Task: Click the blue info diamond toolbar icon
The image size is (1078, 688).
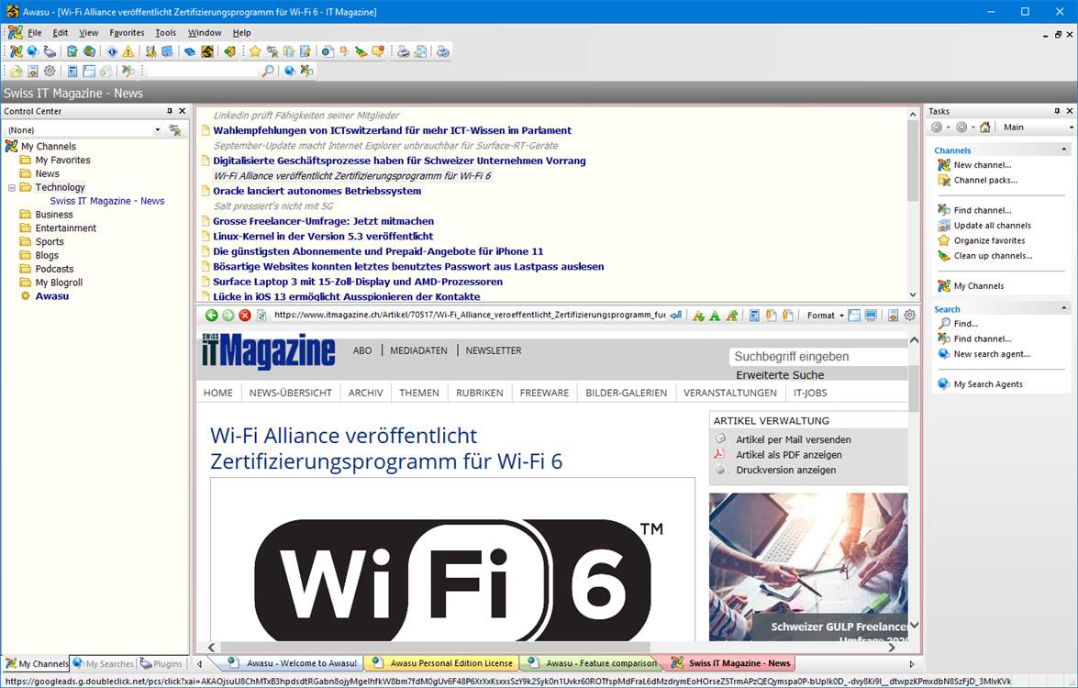Action: pyautogui.click(x=112, y=51)
